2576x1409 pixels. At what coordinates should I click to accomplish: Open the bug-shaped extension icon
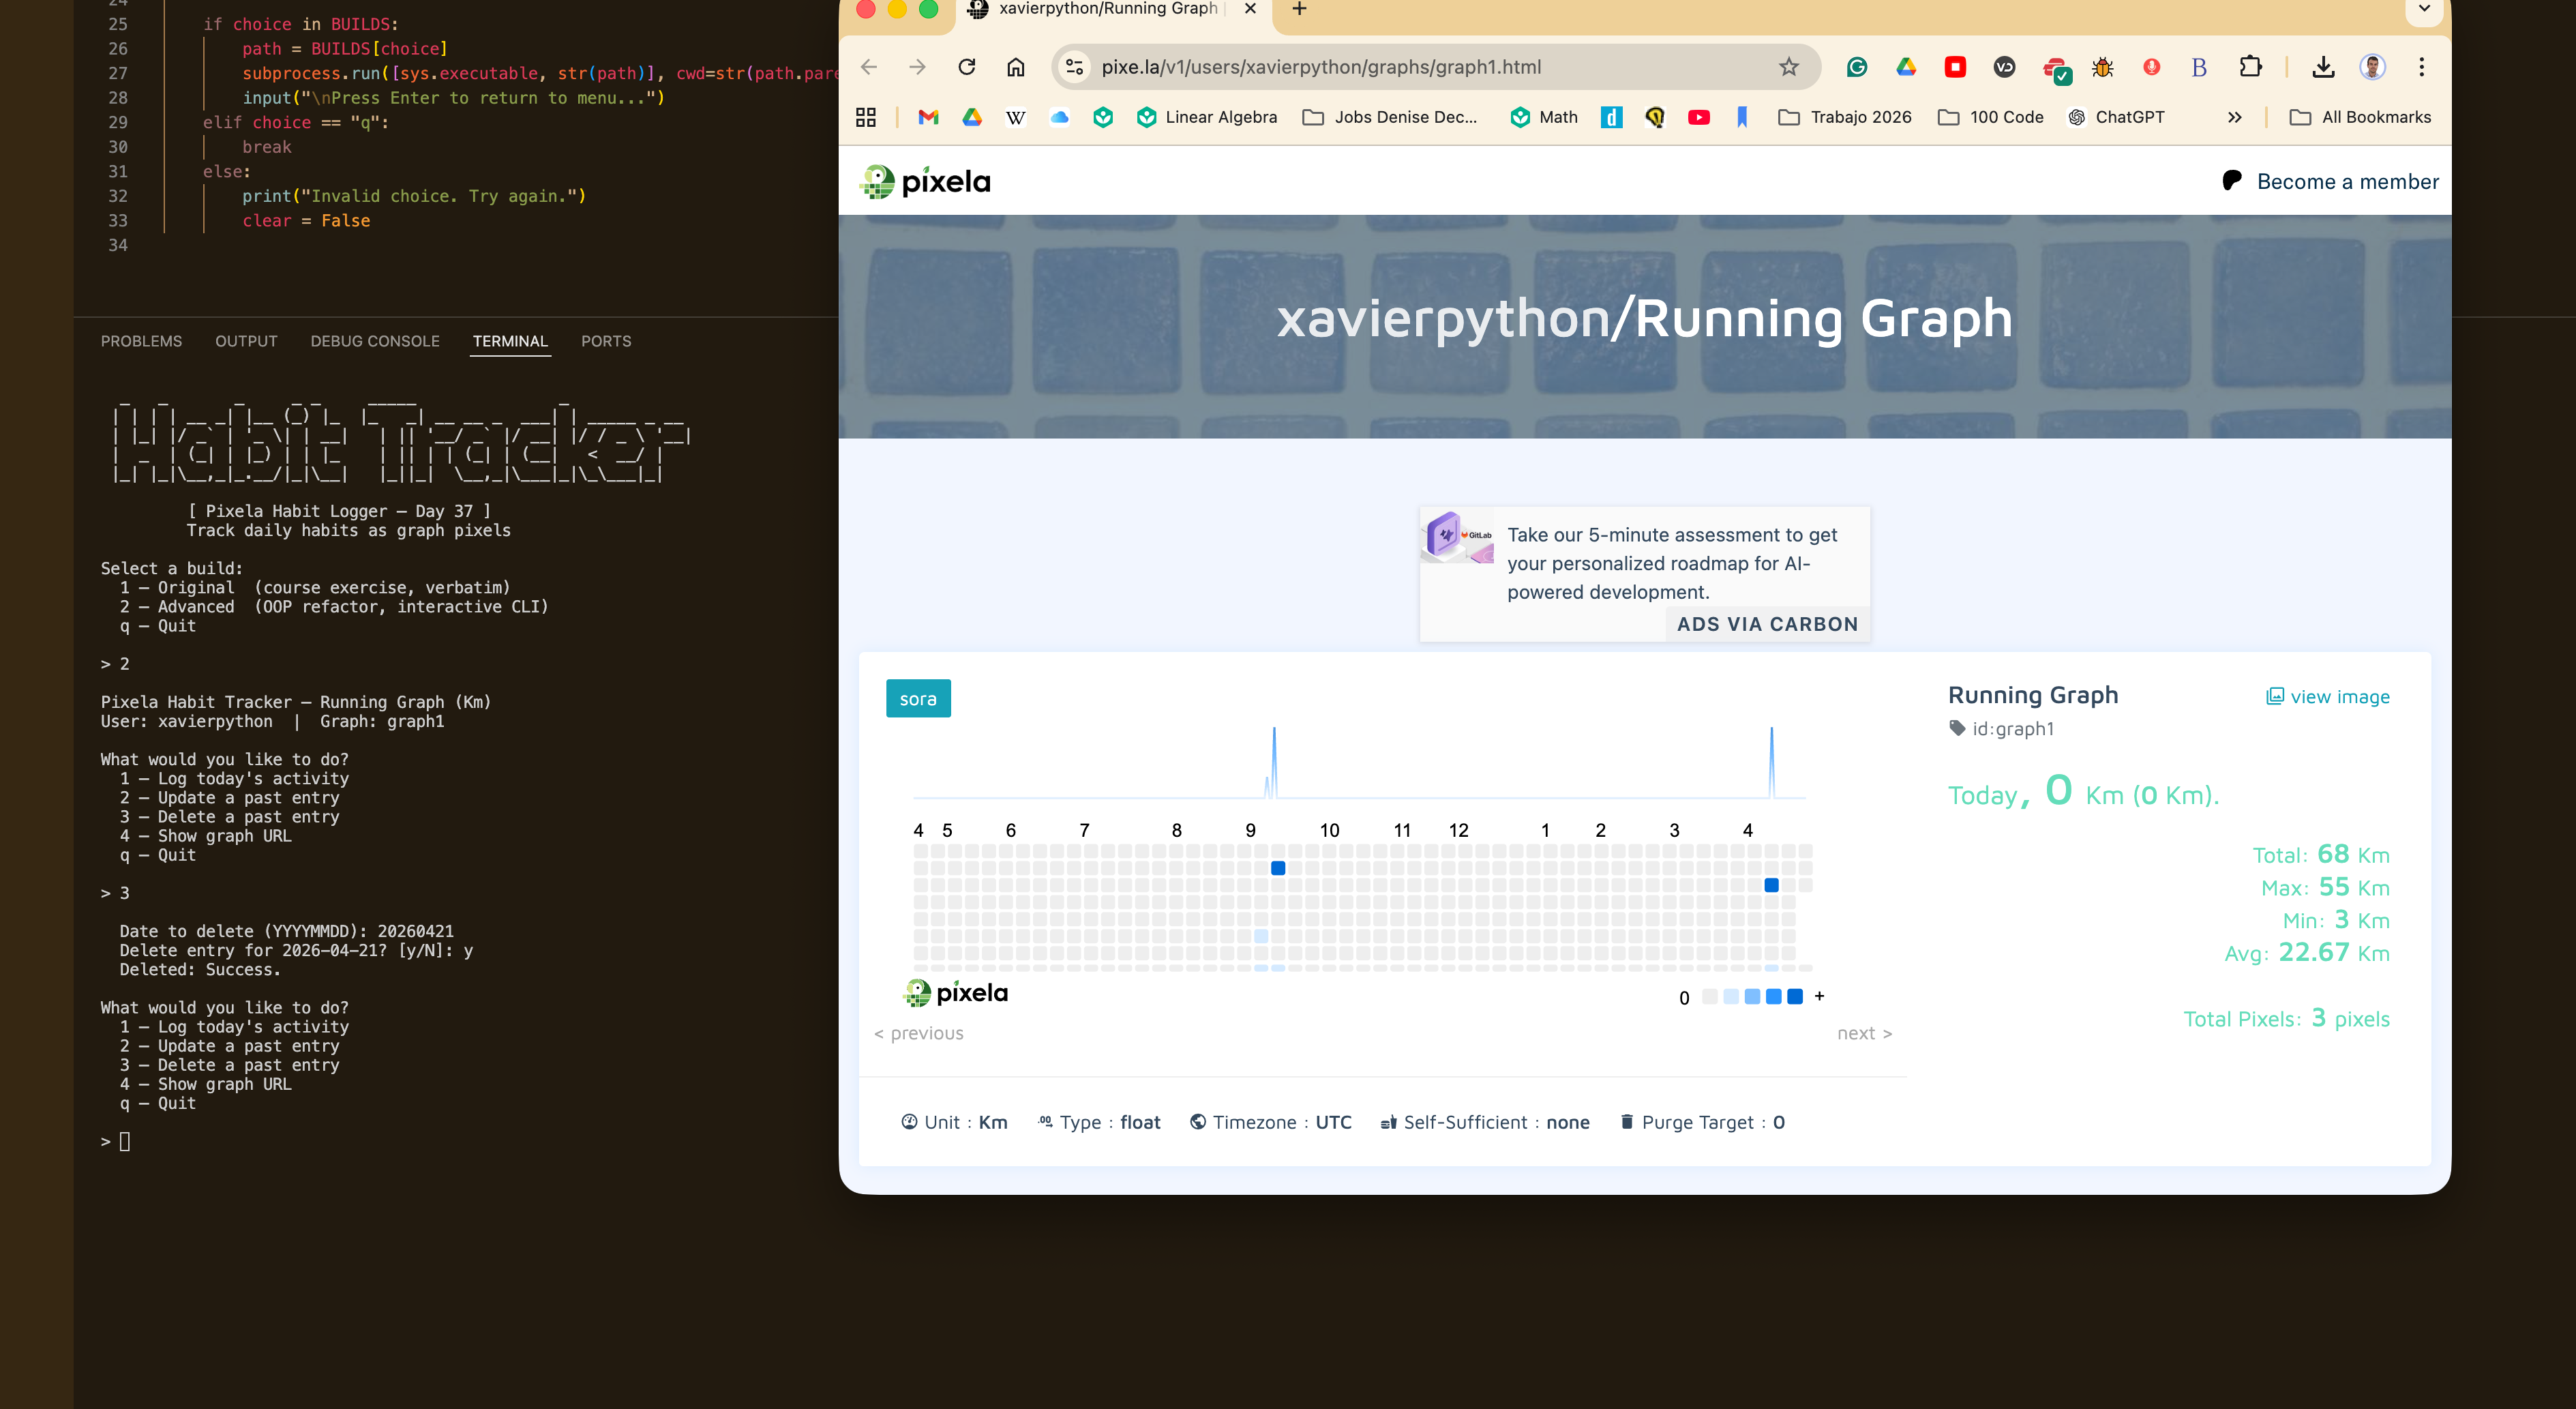pyautogui.click(x=2102, y=67)
